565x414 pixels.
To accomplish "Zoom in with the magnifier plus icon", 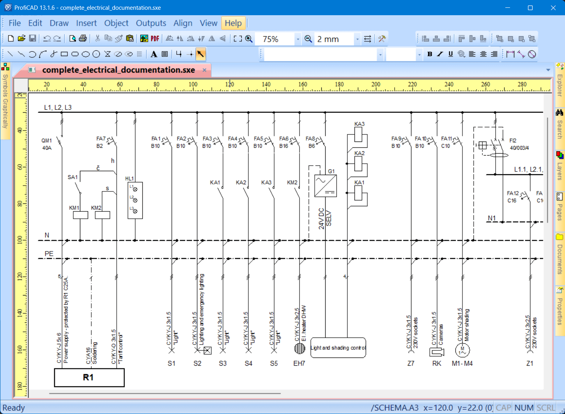I will click(x=249, y=39).
